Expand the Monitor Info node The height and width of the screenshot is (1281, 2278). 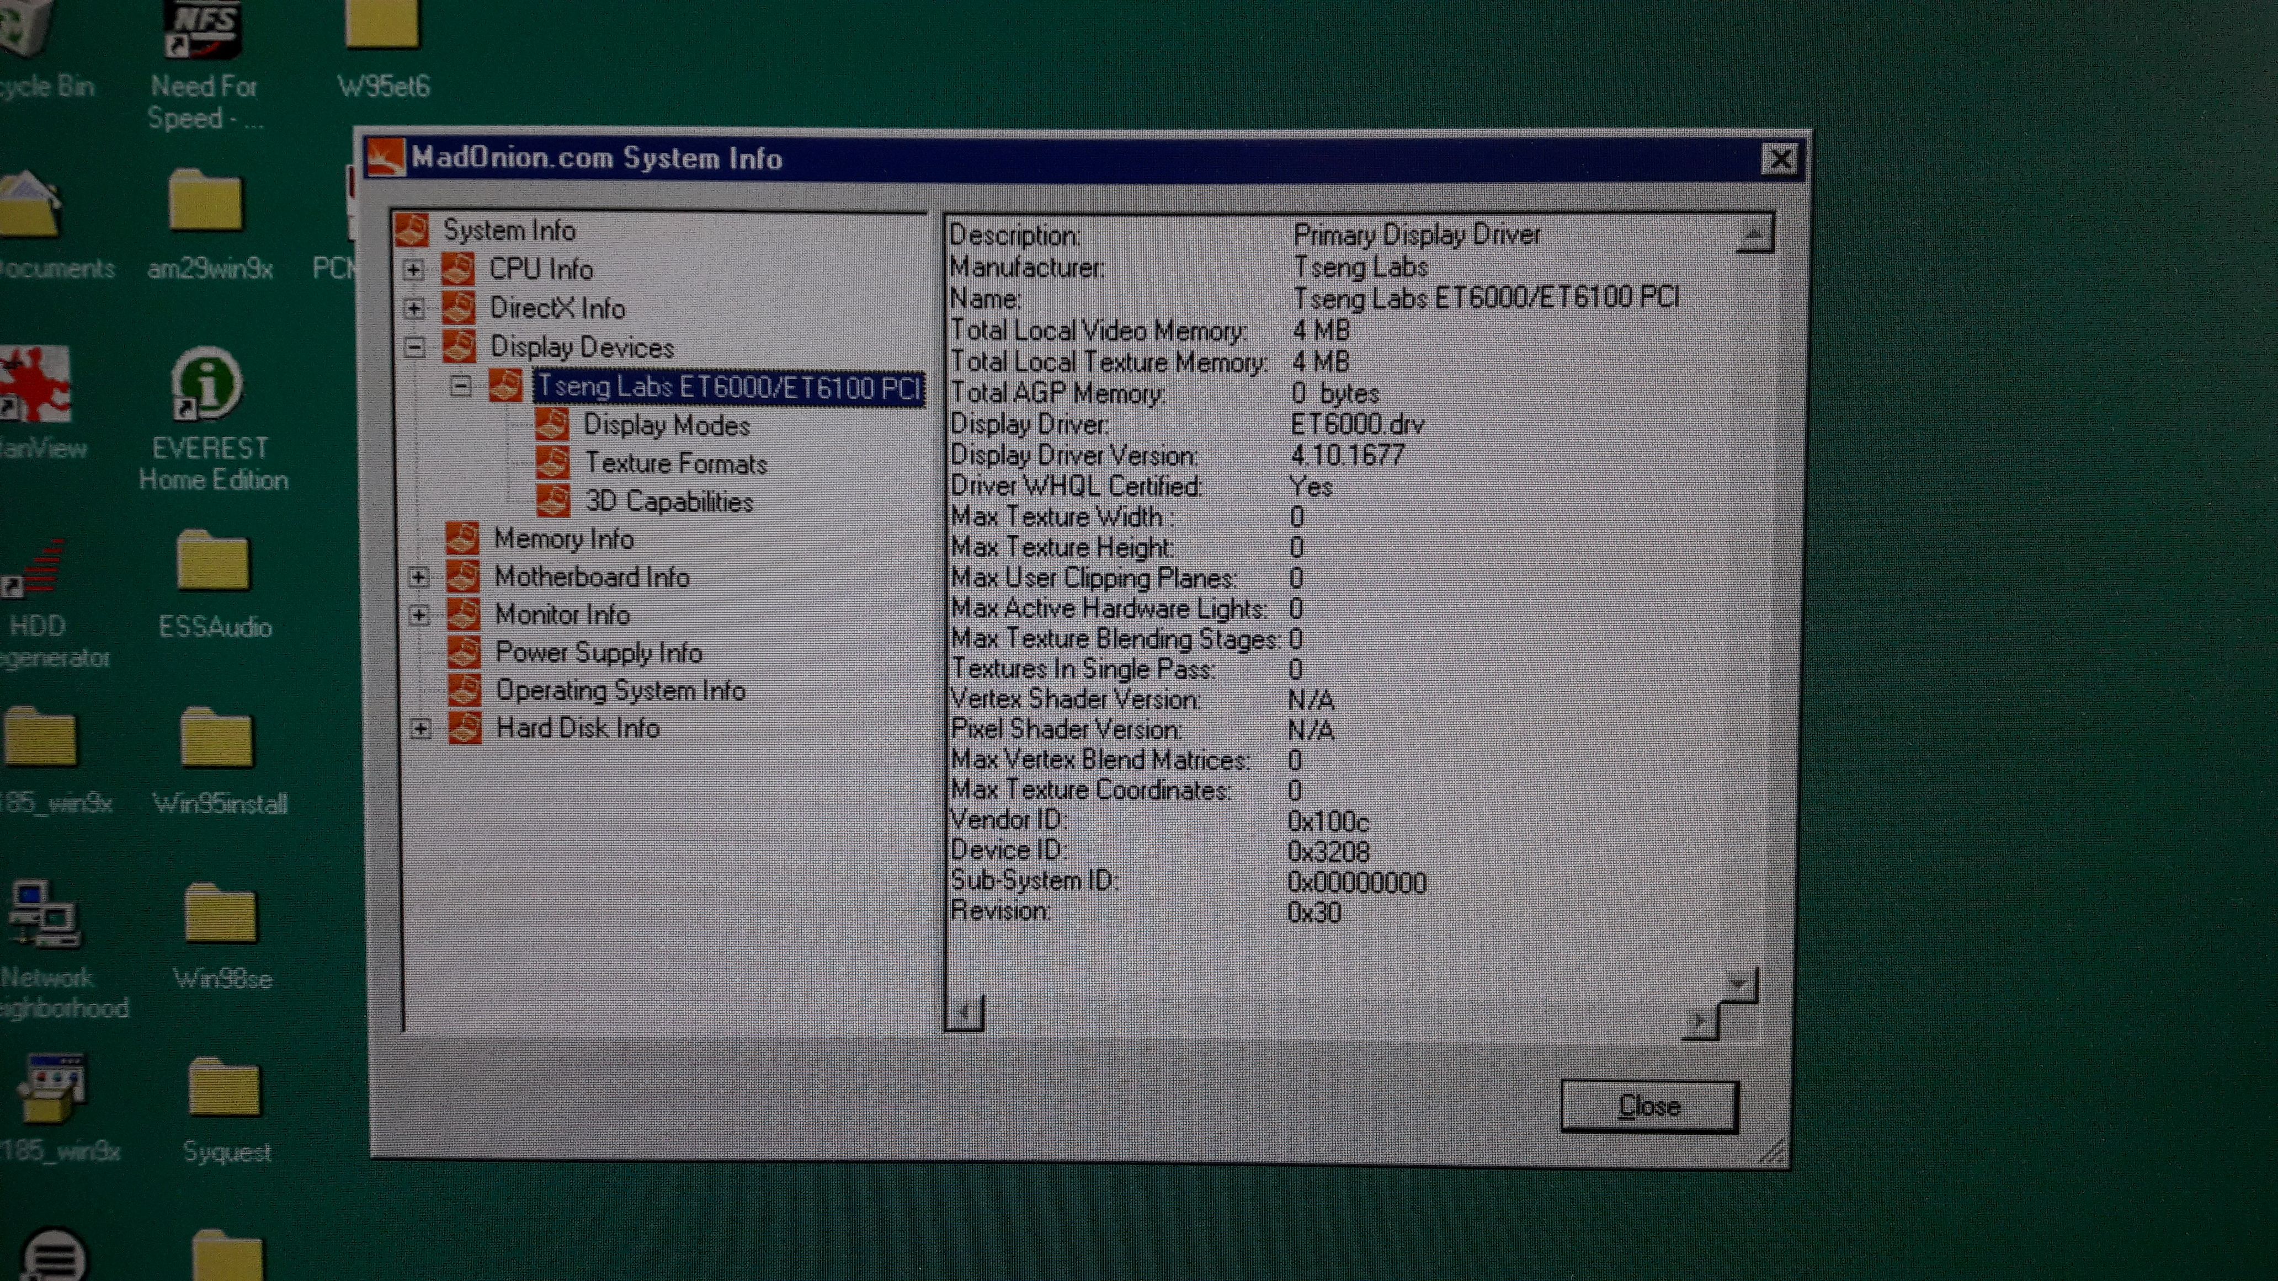click(x=419, y=615)
